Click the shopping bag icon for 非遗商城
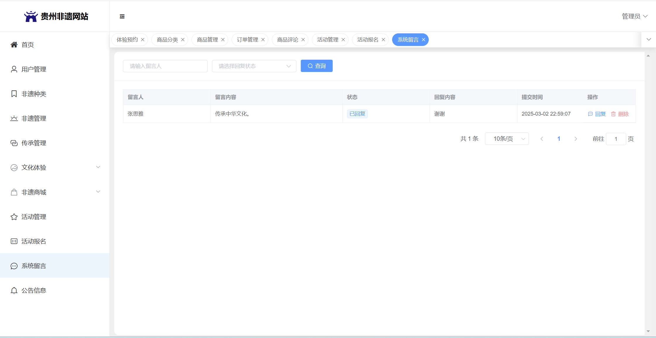Viewport: 656px width, 338px height. [14, 192]
